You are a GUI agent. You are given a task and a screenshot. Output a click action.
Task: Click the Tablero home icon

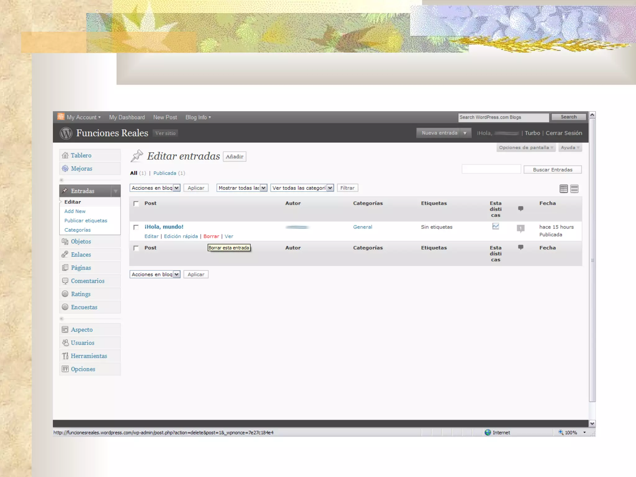pos(65,155)
